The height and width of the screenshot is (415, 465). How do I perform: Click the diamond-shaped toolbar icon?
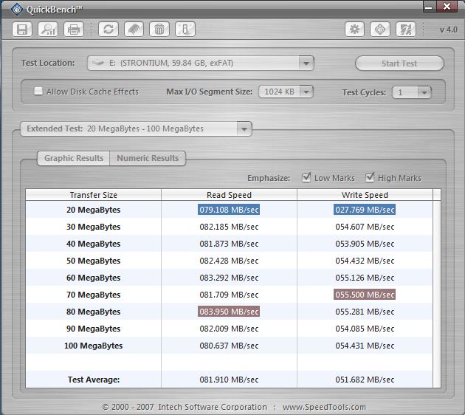380,30
